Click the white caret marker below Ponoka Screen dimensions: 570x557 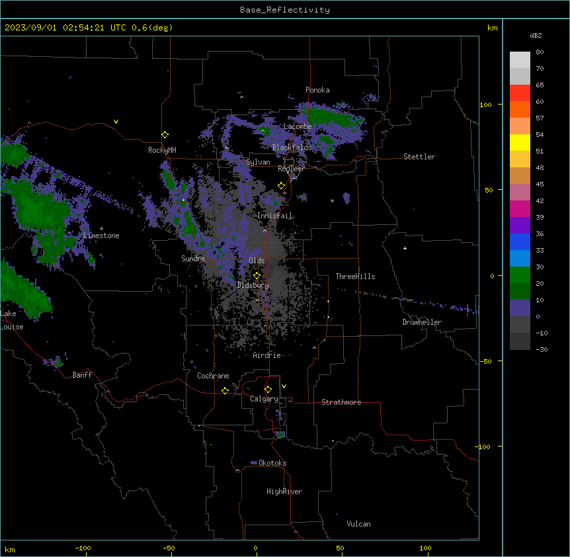pos(241,97)
